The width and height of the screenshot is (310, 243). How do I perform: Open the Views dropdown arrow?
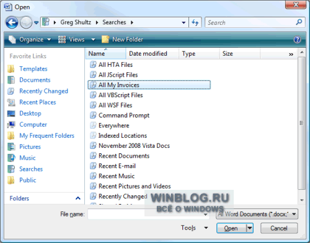[x=93, y=40]
